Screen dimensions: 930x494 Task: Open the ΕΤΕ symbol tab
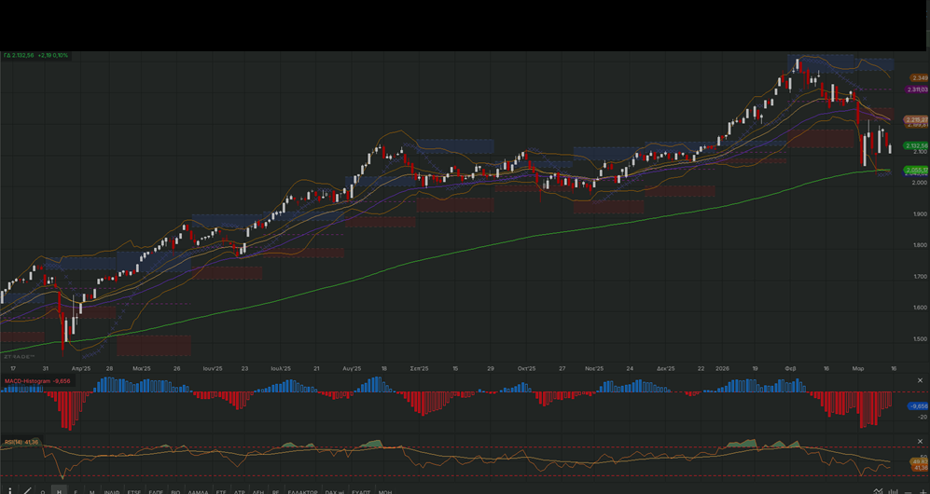tap(221, 491)
